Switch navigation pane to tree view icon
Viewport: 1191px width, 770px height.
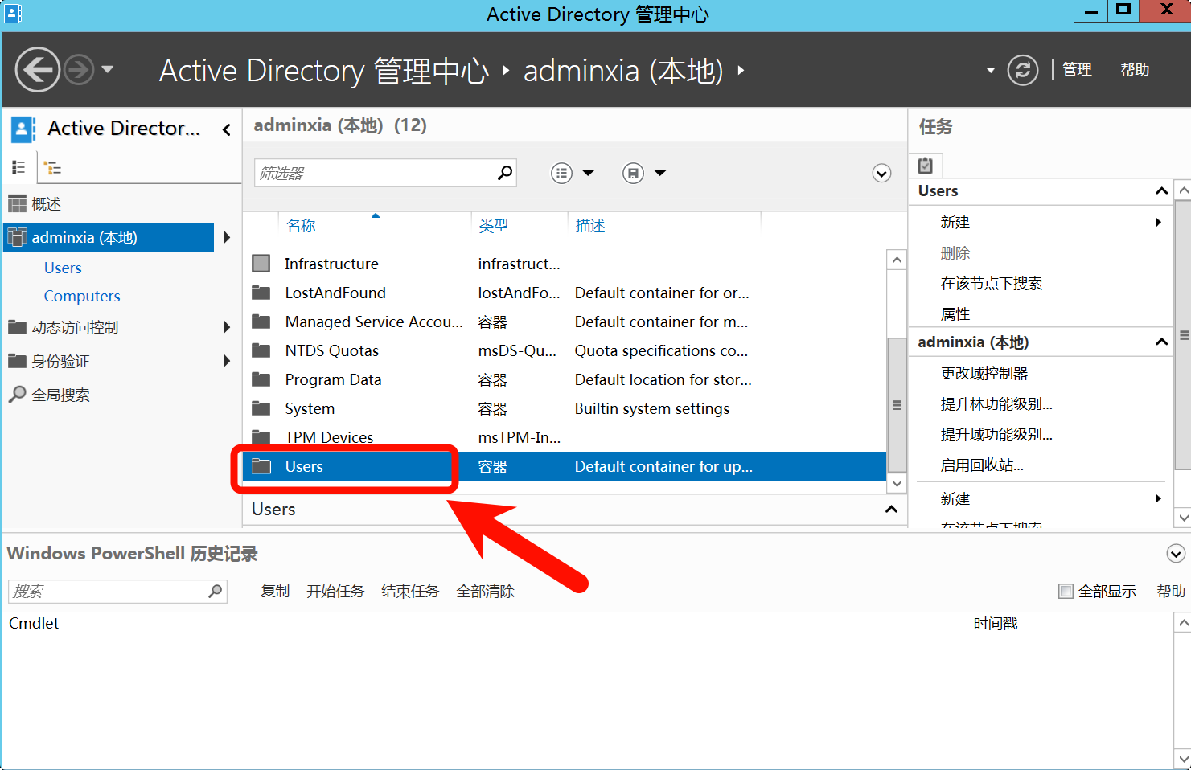[x=52, y=168]
